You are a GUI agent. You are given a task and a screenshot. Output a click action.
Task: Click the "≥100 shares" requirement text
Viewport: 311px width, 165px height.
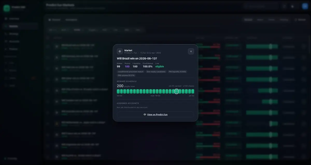(188, 86)
